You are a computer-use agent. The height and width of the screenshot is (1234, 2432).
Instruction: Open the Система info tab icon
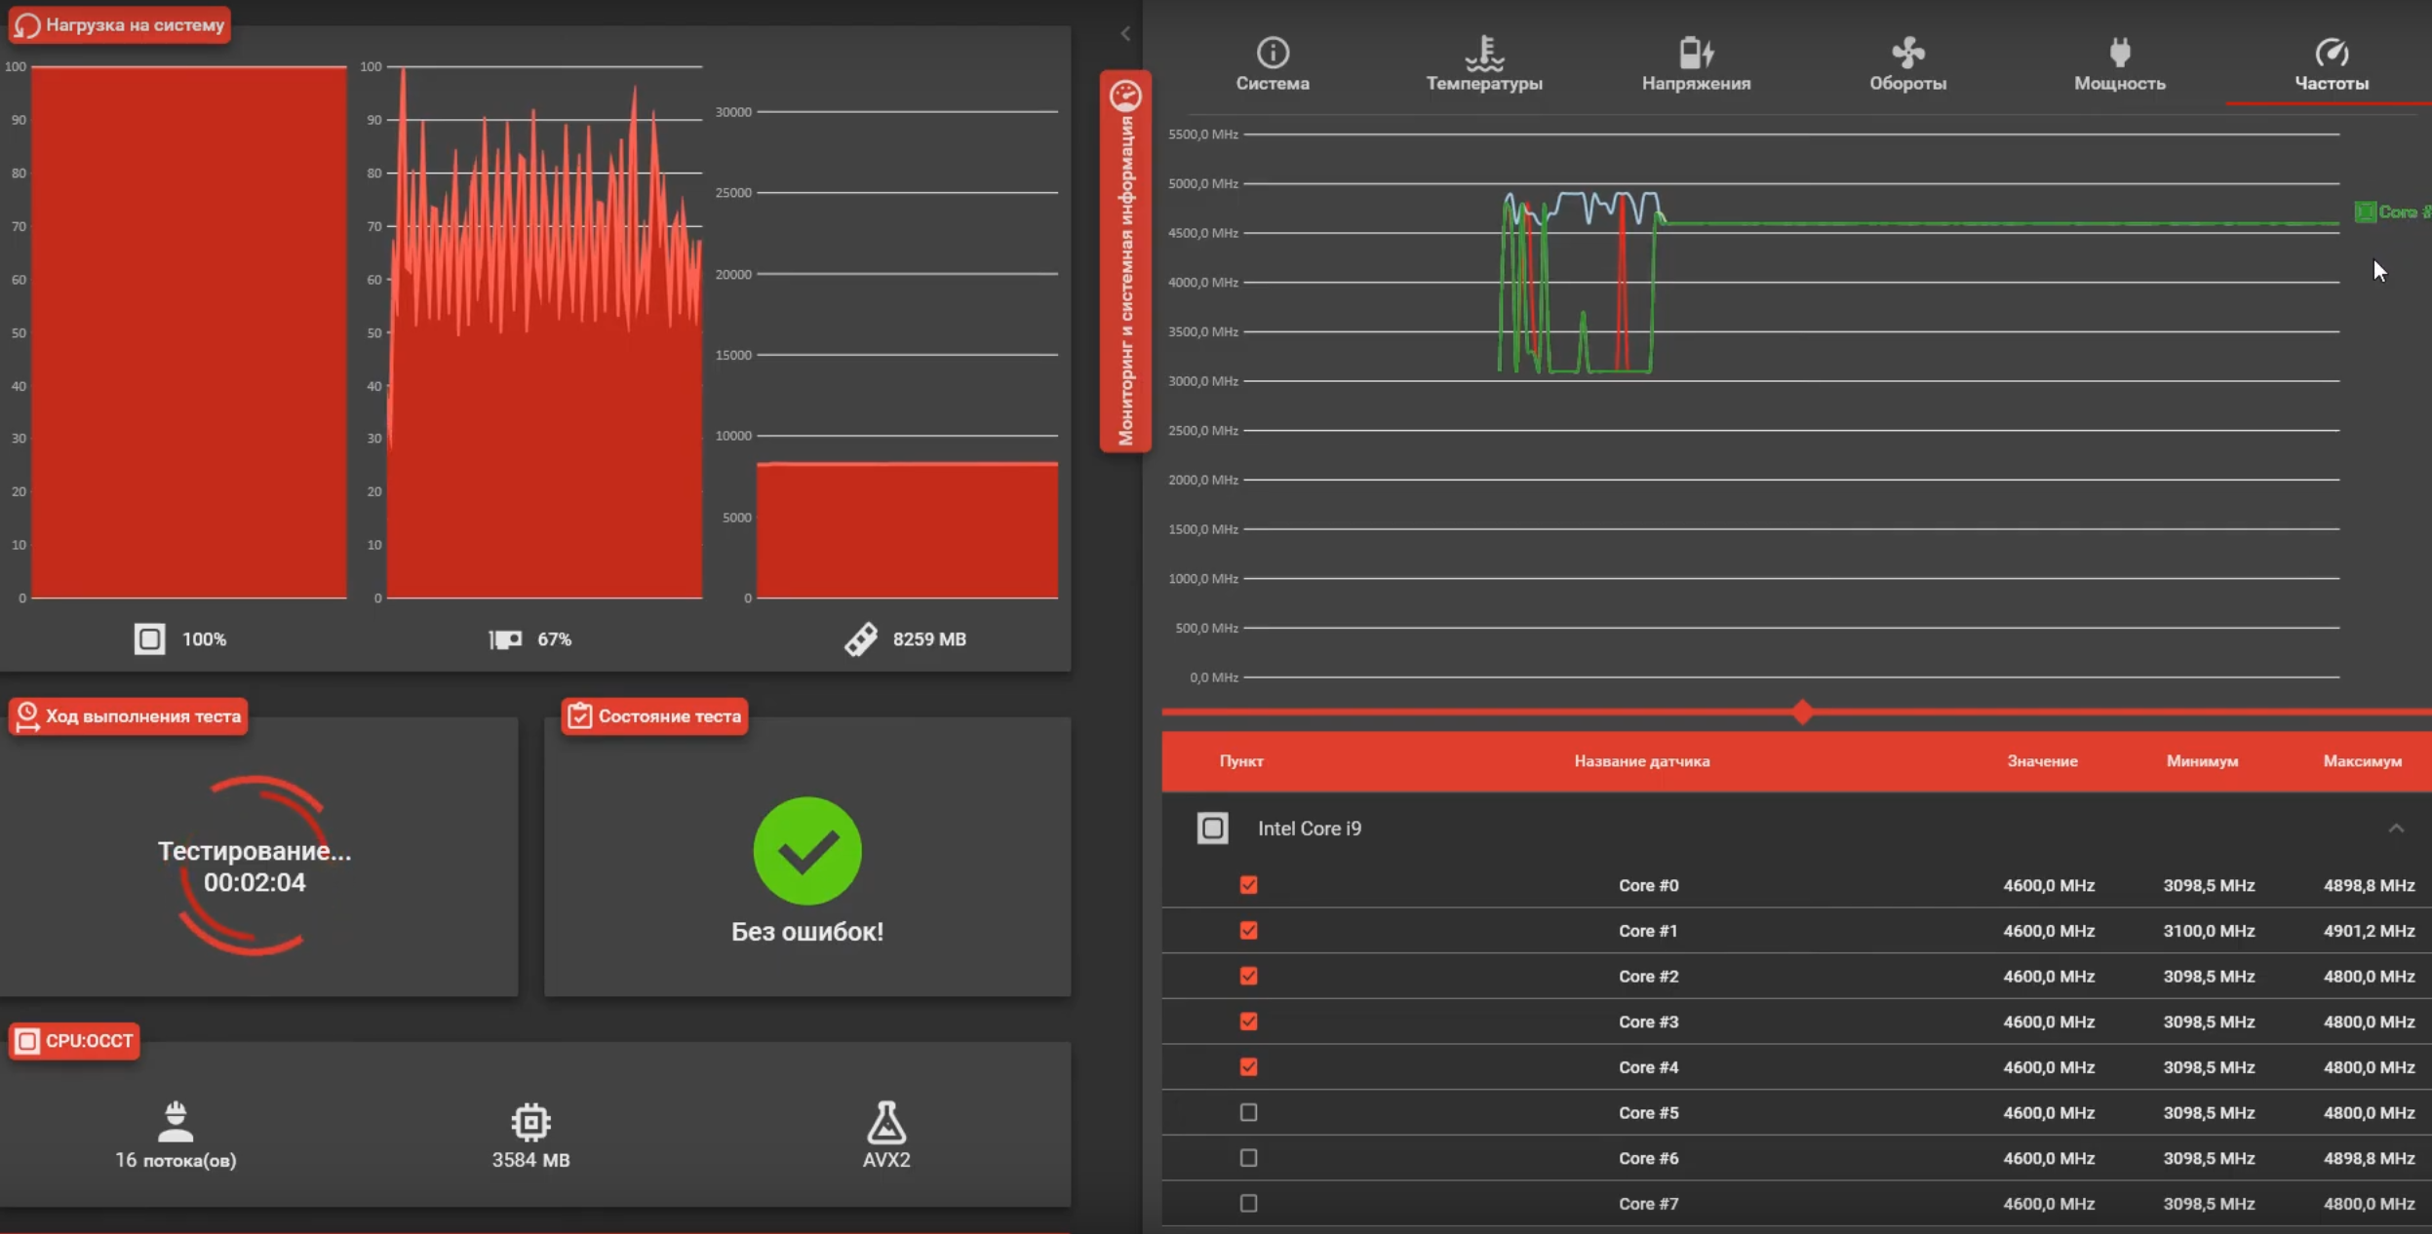coord(1272,52)
